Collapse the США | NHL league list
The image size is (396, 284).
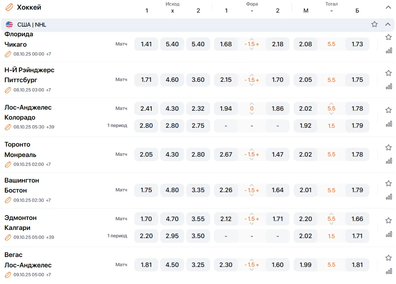388,24
